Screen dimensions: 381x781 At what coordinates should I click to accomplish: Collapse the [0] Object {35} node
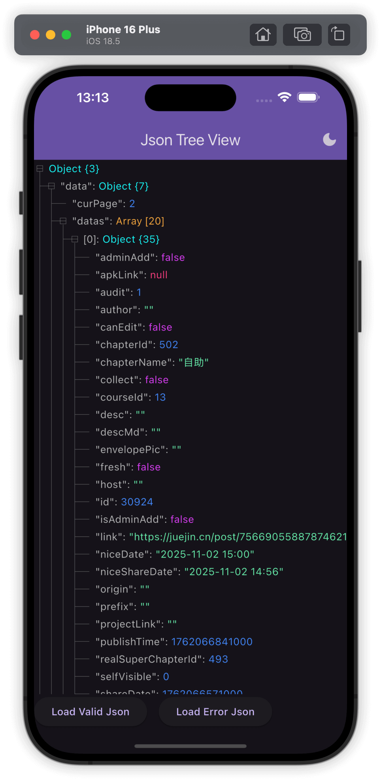[75, 239]
